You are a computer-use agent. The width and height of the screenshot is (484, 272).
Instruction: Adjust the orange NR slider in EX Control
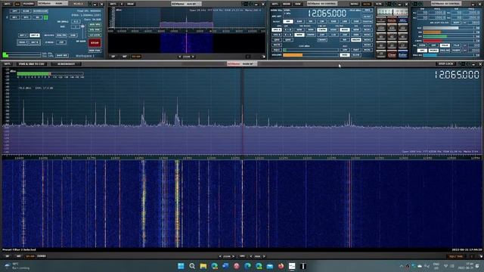point(448,32)
